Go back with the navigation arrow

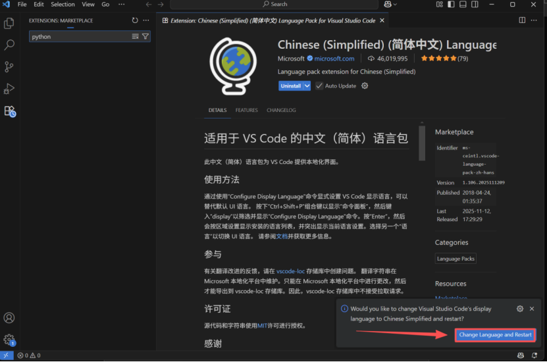(149, 4)
